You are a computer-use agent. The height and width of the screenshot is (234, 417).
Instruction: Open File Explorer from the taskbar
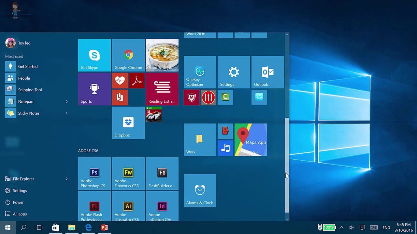pos(72,227)
